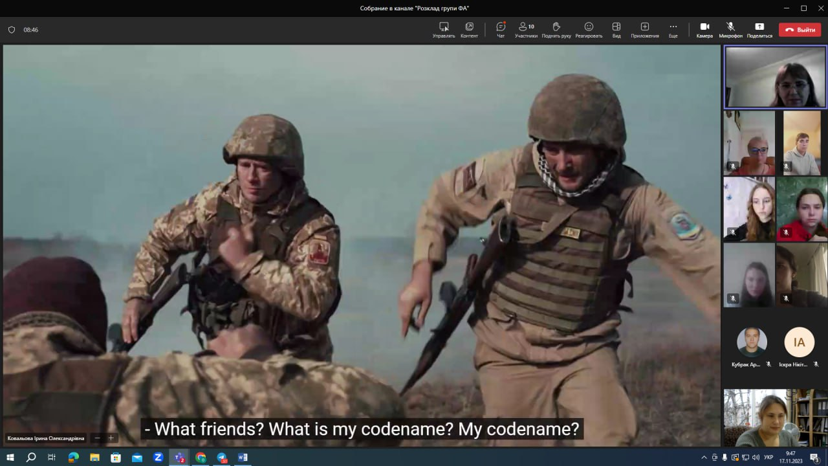Viewport: 828px width, 466px height.
Task: Expand the Еще (more) options menu
Action: [x=673, y=29]
